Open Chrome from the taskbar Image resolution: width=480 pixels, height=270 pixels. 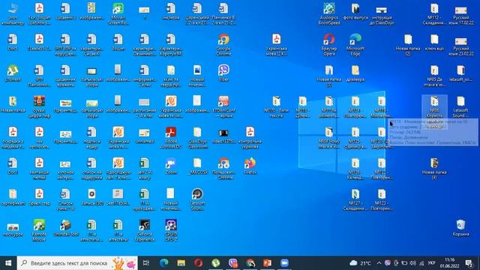(250, 263)
